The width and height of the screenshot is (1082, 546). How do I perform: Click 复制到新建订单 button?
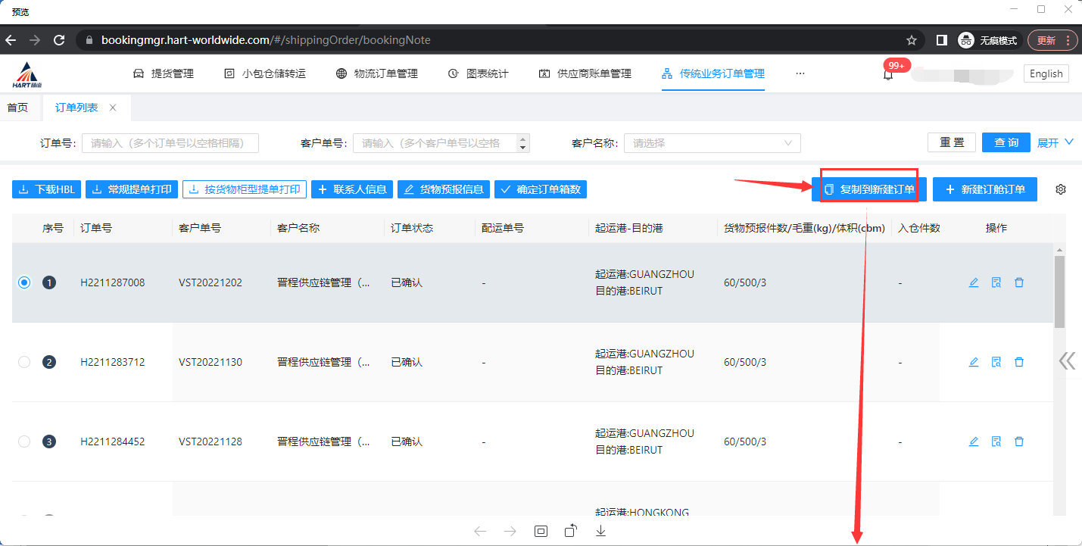868,189
